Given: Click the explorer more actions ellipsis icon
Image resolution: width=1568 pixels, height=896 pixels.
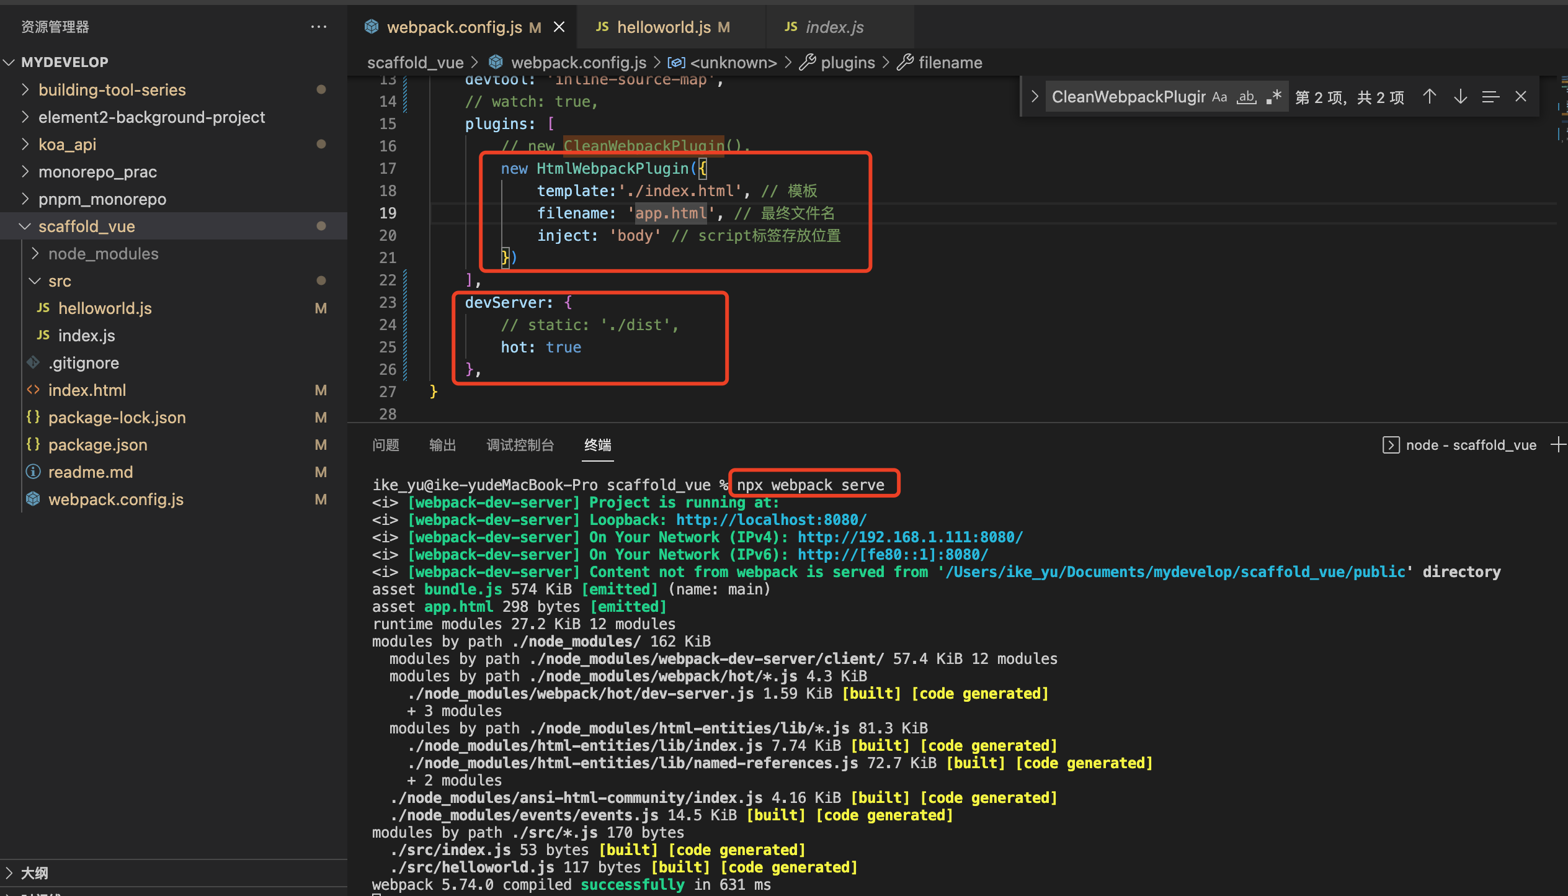Looking at the screenshot, I should [x=319, y=27].
